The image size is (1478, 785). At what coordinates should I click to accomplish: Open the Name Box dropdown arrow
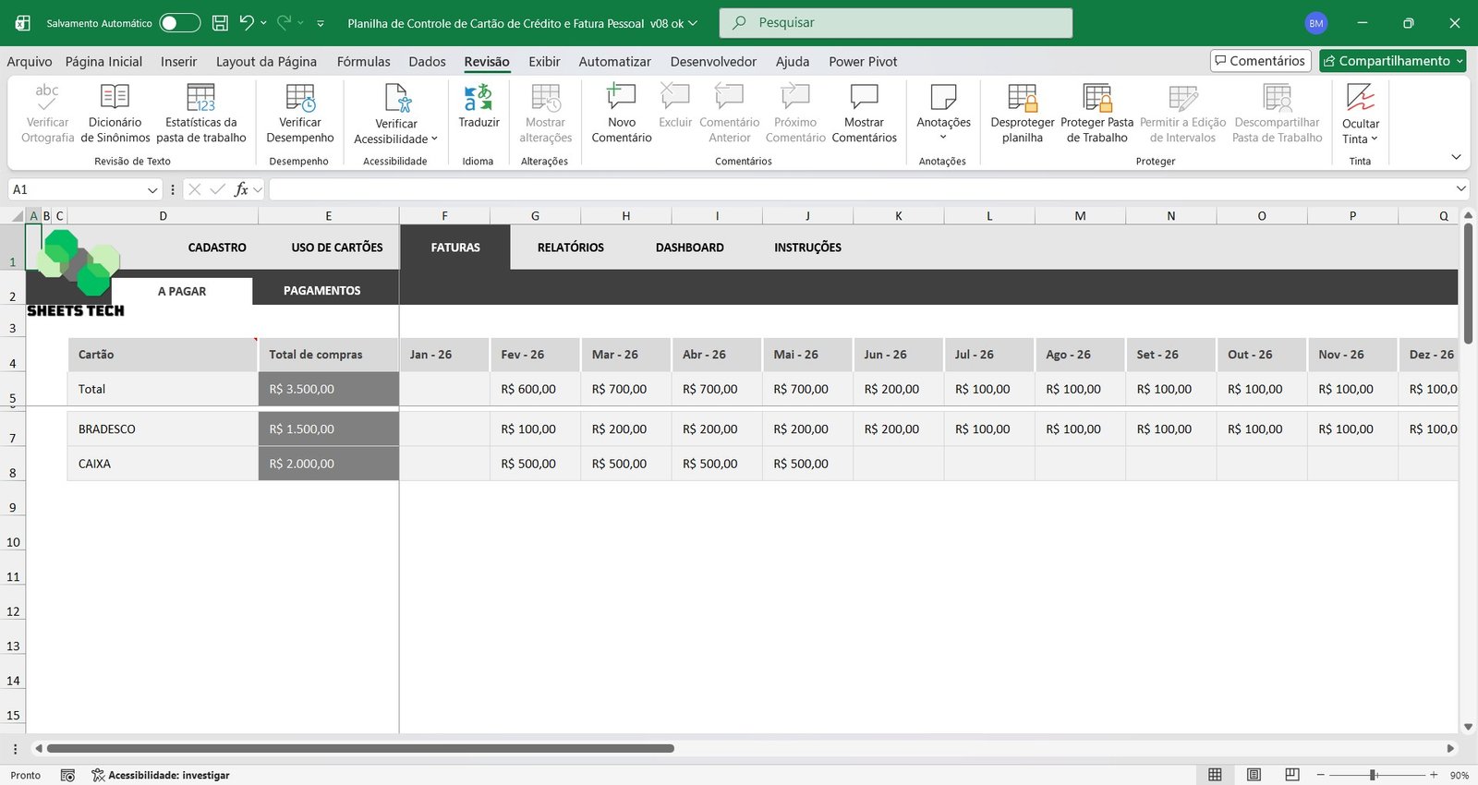[152, 190]
